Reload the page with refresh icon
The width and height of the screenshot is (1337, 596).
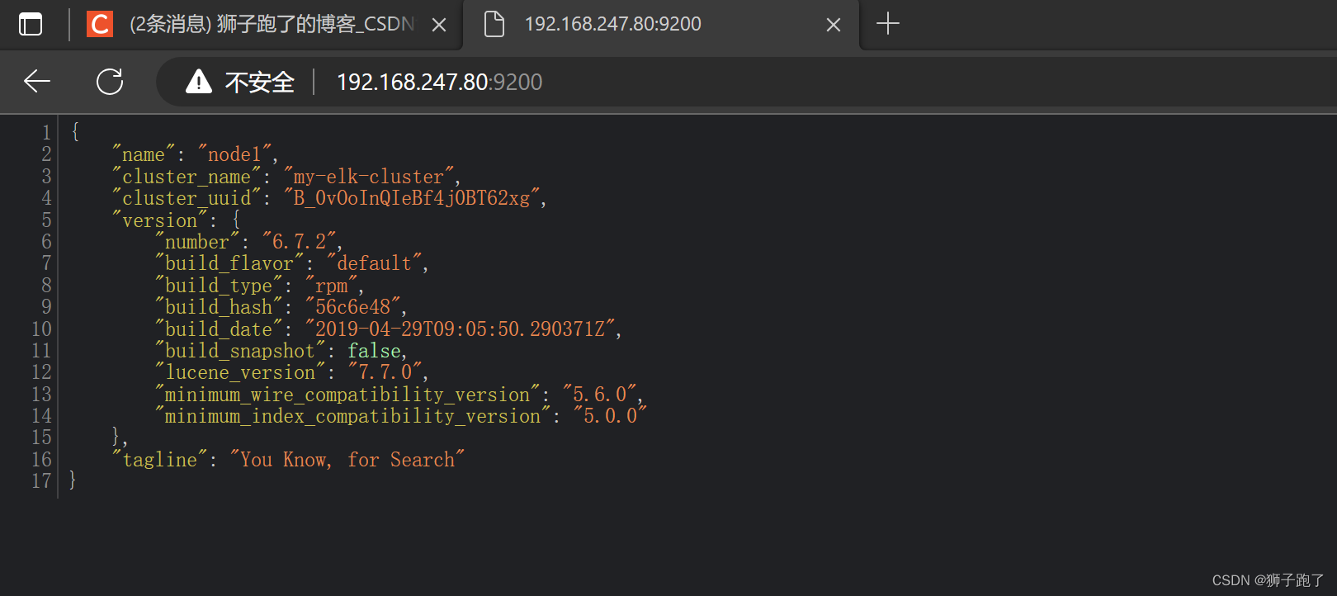coord(110,81)
